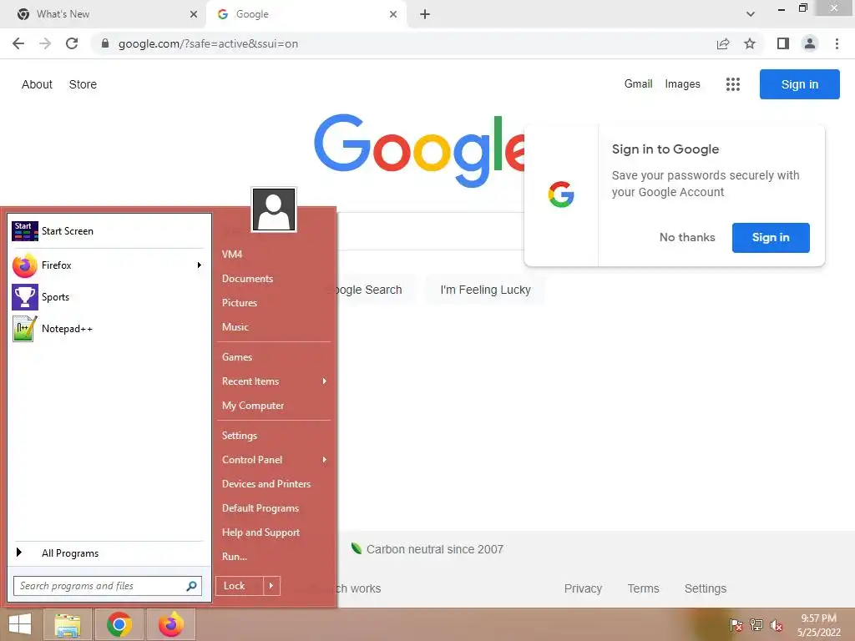Screen dimensions: 855x641
Task: Click the share page icon in address bar
Action: [723, 43]
